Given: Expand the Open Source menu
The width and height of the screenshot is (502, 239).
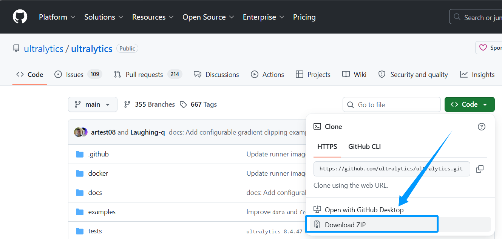Looking at the screenshot, I should pyautogui.click(x=209, y=17).
